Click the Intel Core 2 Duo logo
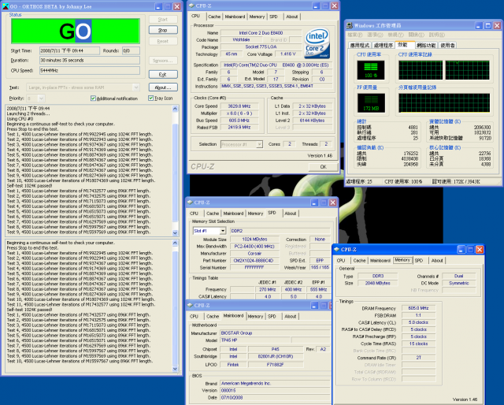The width and height of the screenshot is (504, 405). (317, 43)
